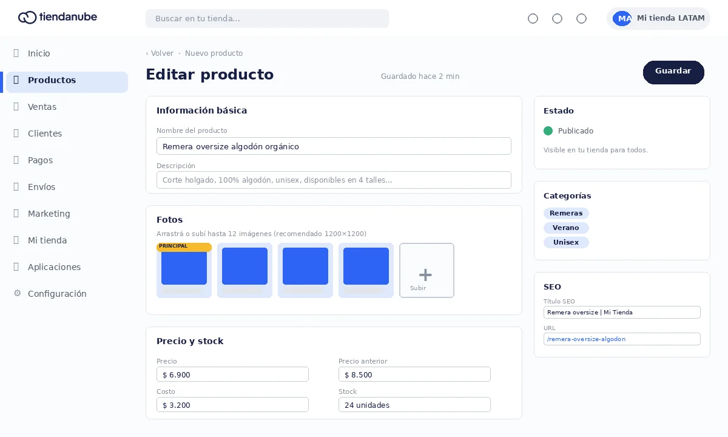This screenshot has width=728, height=437.
Task: Click the Editar producto title
Action: pos(209,75)
